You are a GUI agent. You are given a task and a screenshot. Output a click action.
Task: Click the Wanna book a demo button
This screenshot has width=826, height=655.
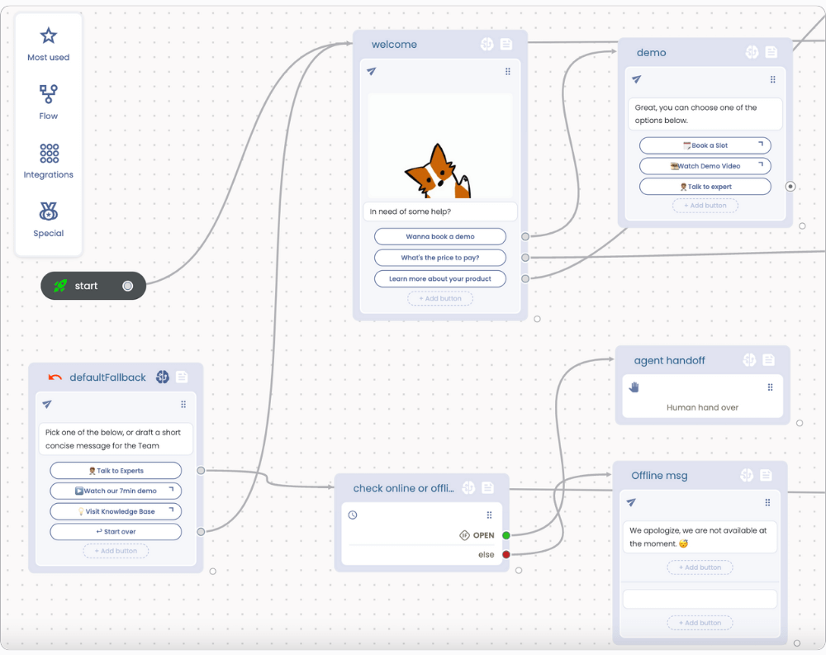pyautogui.click(x=439, y=236)
